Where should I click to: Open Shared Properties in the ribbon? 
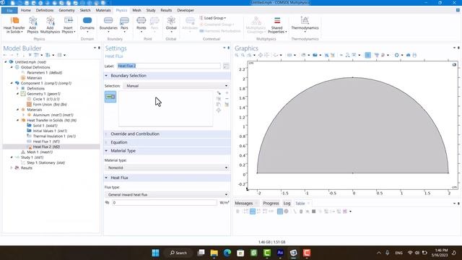click(x=277, y=25)
